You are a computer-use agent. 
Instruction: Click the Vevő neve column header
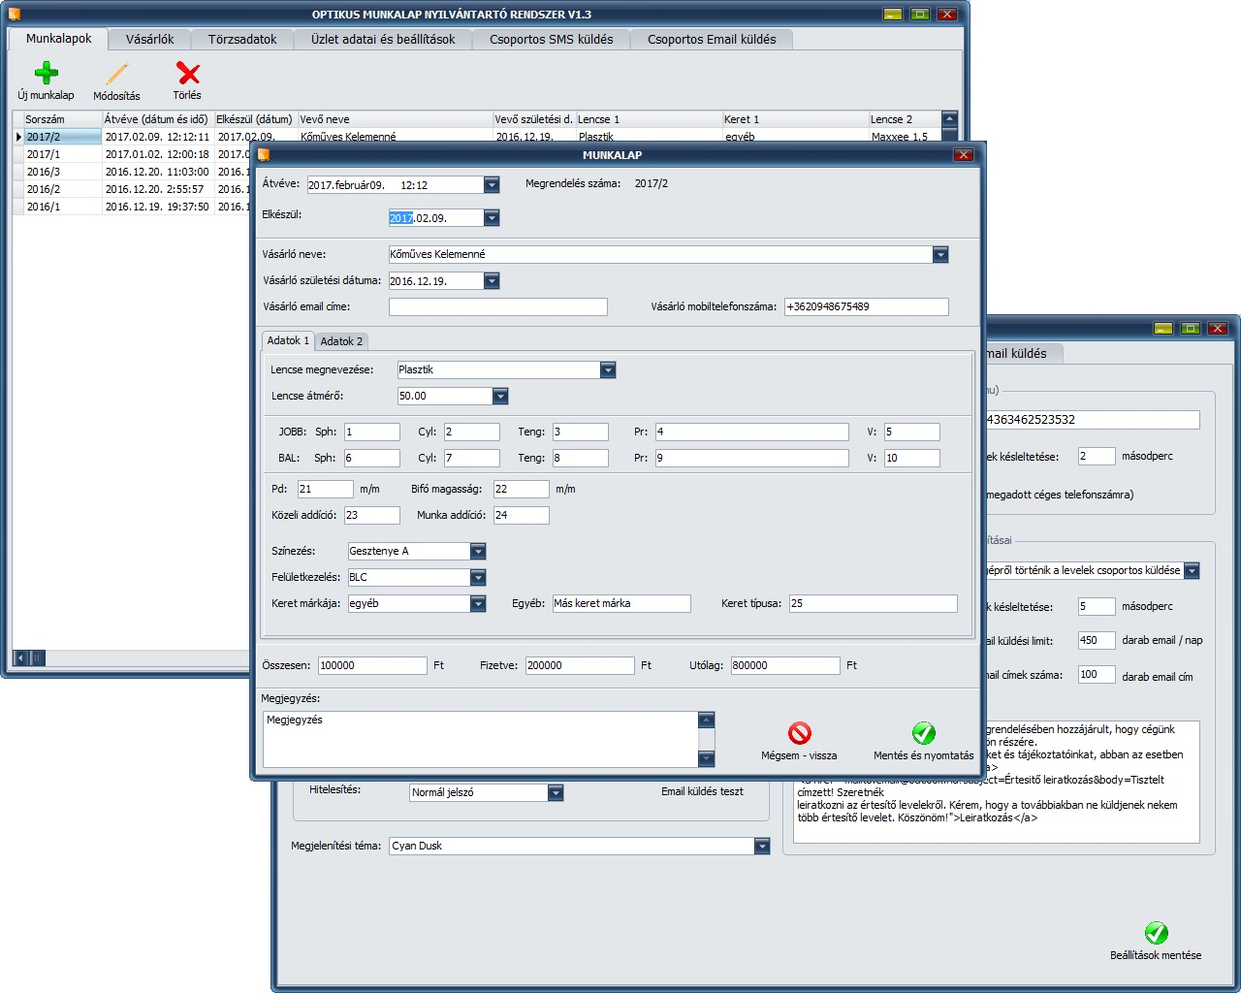(396, 119)
